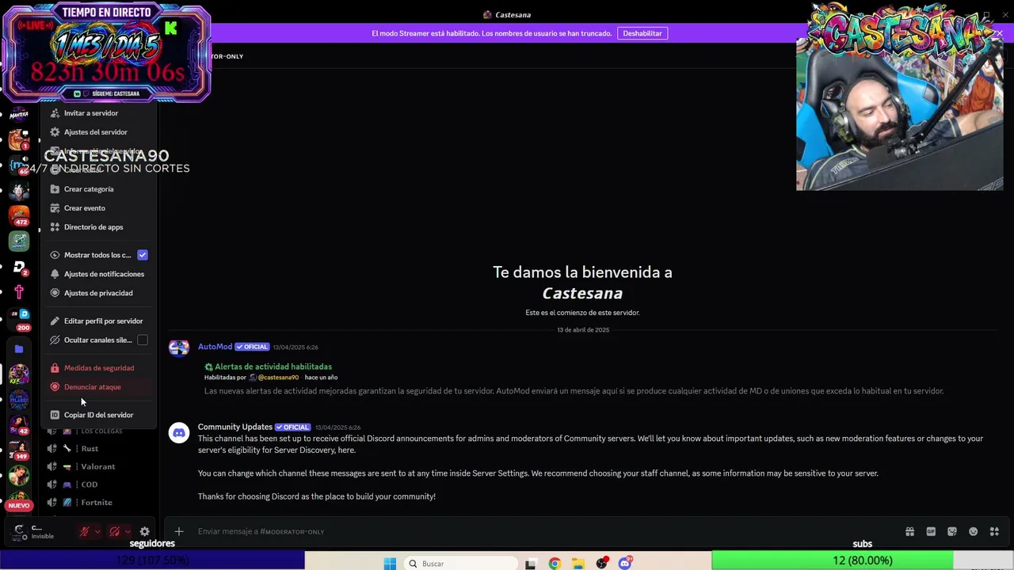Image resolution: width=1014 pixels, height=570 pixels.
Task: Open Ajustes de privacidad menu entry
Action: tap(99, 293)
